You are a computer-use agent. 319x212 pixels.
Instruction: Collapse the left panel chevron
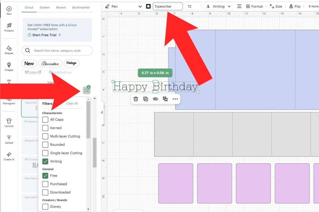tap(102, 112)
